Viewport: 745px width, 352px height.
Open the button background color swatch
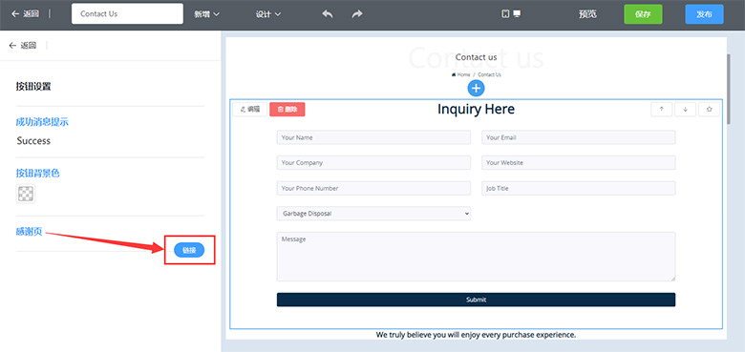(26, 194)
